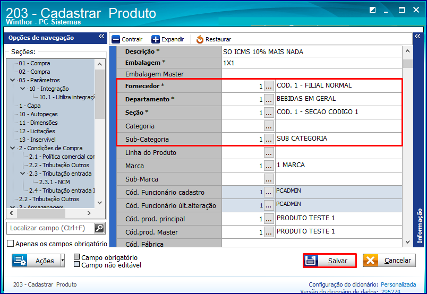Click '1 MARCA' value text

[291, 165]
